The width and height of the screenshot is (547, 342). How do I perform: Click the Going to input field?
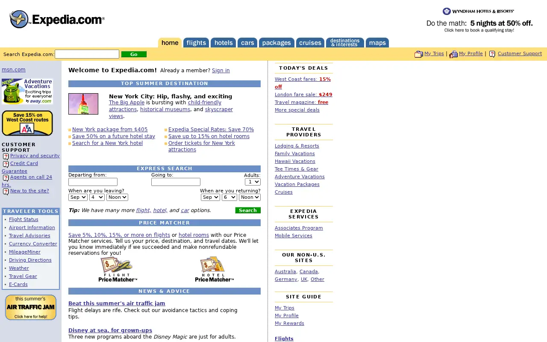click(176, 182)
